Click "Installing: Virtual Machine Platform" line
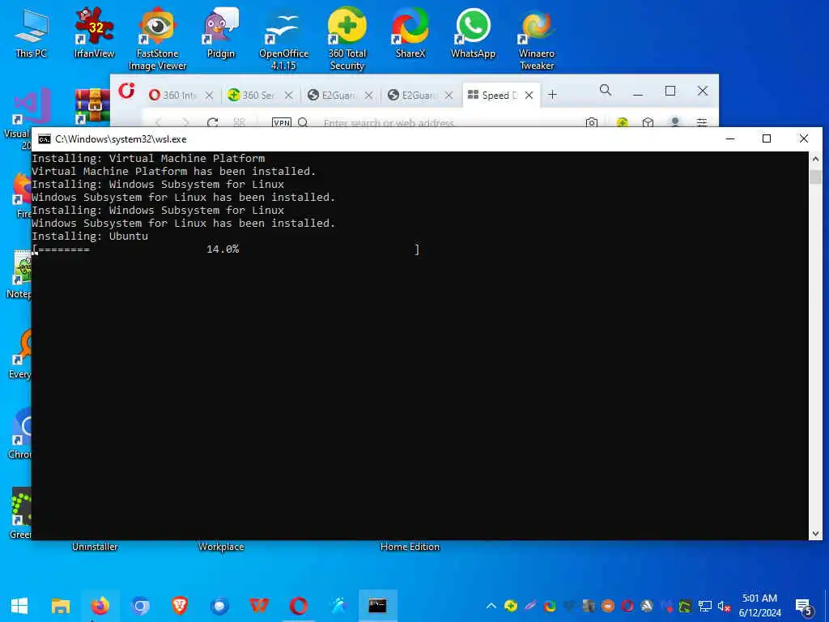The height and width of the screenshot is (622, 829). (148, 158)
